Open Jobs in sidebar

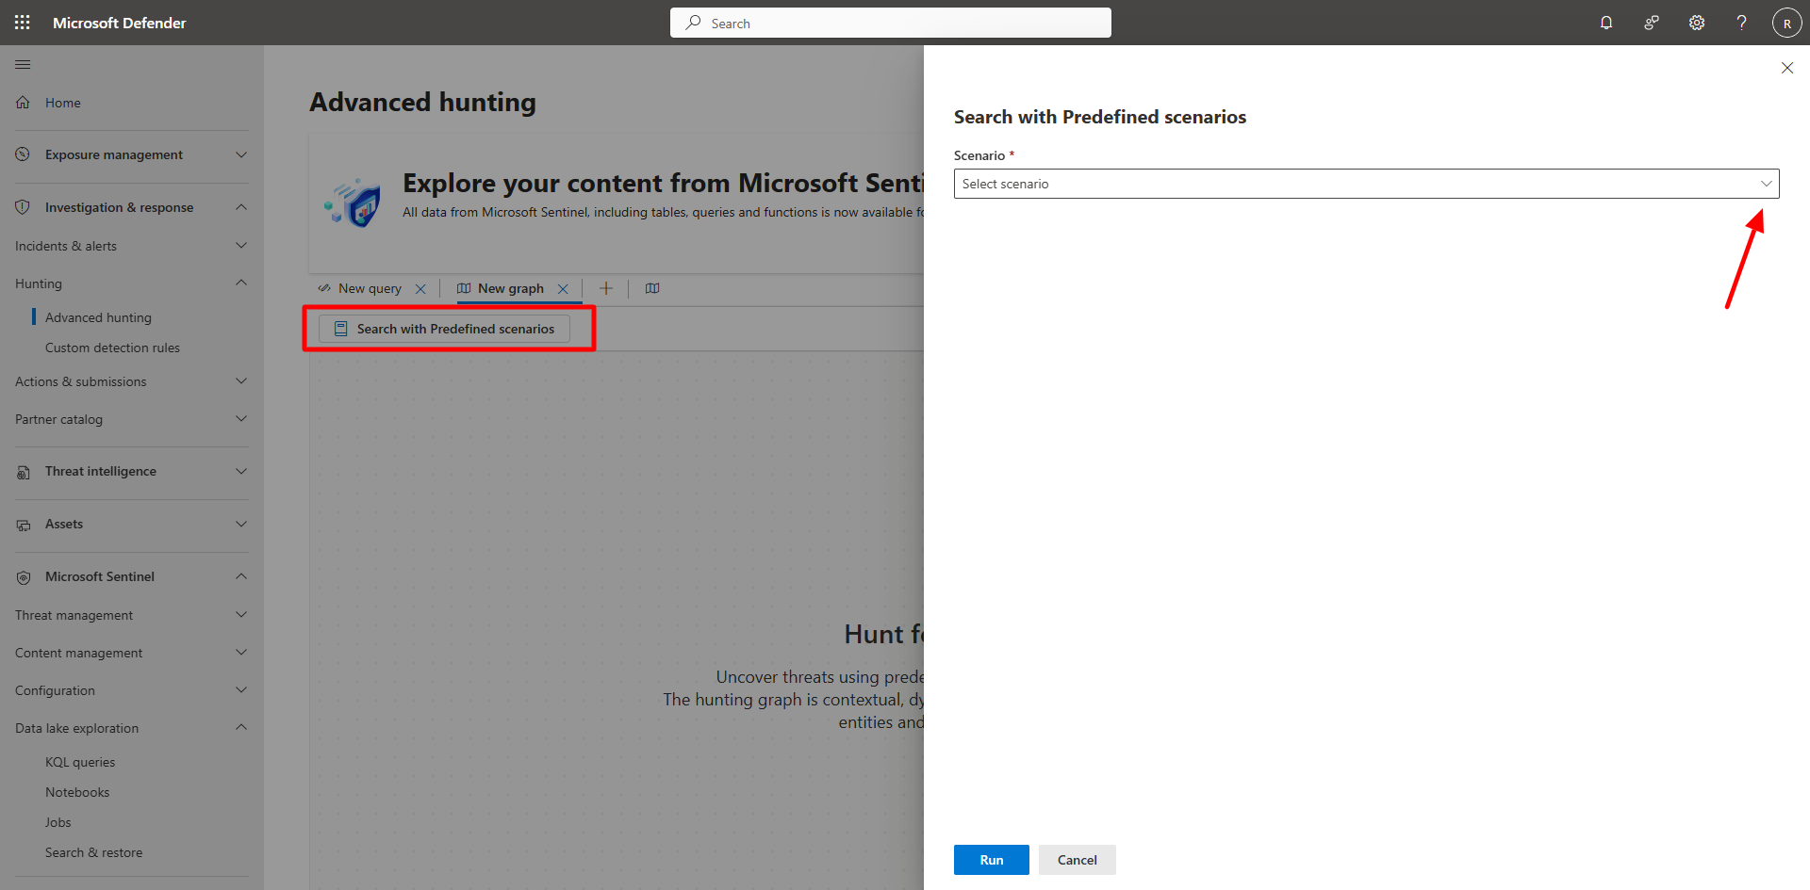click(x=58, y=822)
